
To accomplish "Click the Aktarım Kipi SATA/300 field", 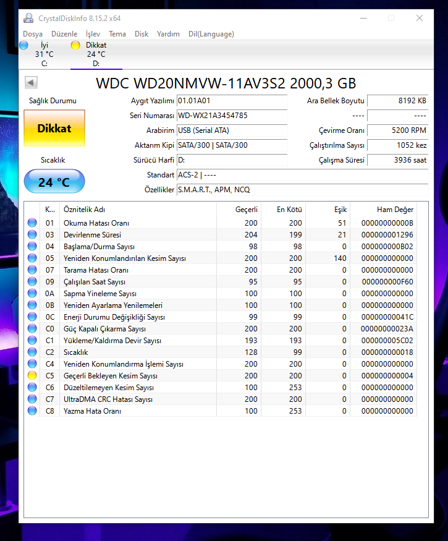I will click(x=232, y=145).
